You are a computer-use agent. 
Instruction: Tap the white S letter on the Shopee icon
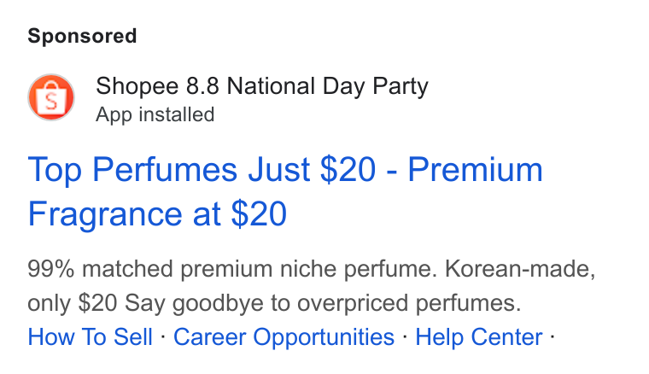point(51,101)
